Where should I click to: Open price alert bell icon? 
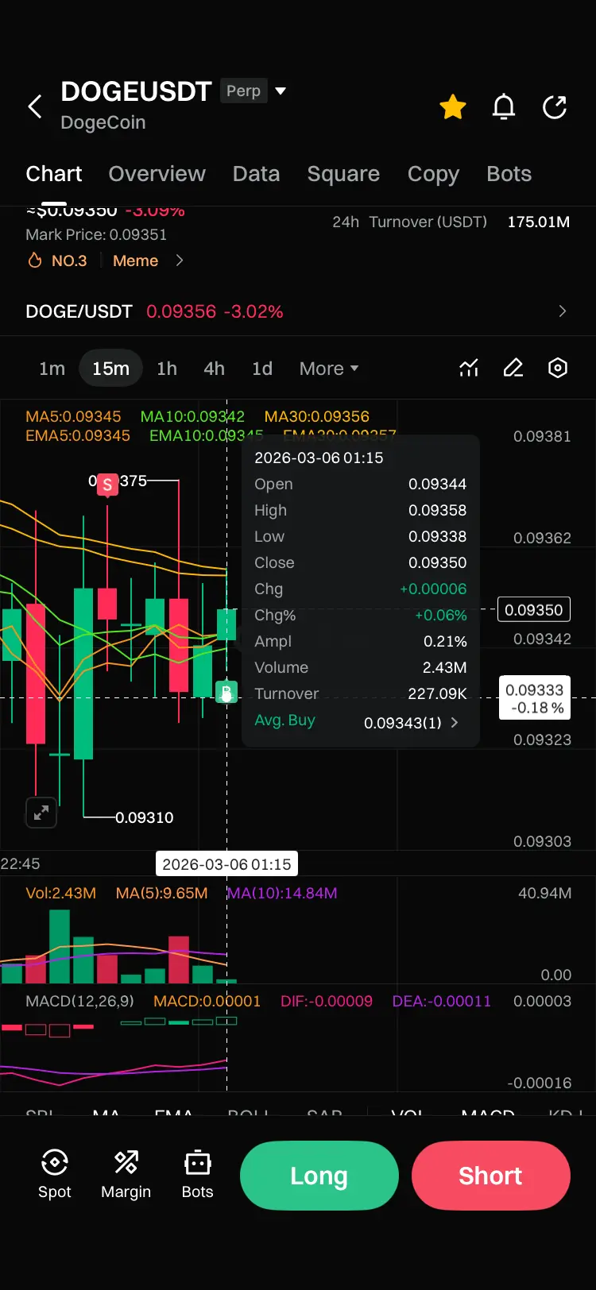[504, 106]
